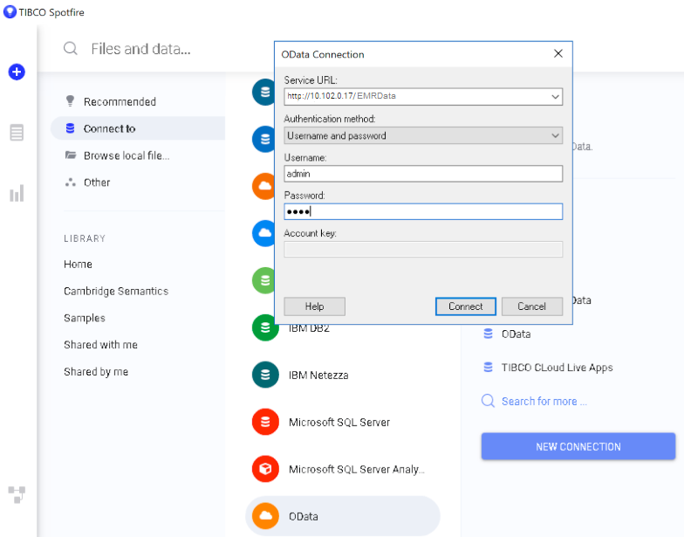Image resolution: width=684 pixels, height=537 pixels.
Task: Open the data table icon in the sidebar
Action: point(17,133)
